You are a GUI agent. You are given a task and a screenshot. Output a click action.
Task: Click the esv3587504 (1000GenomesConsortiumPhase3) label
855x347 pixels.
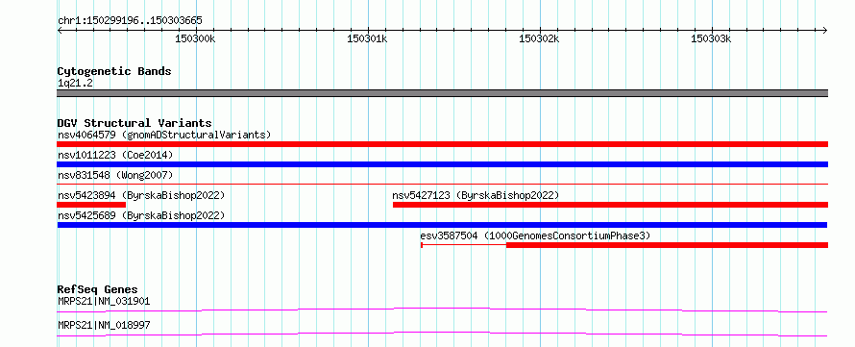(x=535, y=235)
